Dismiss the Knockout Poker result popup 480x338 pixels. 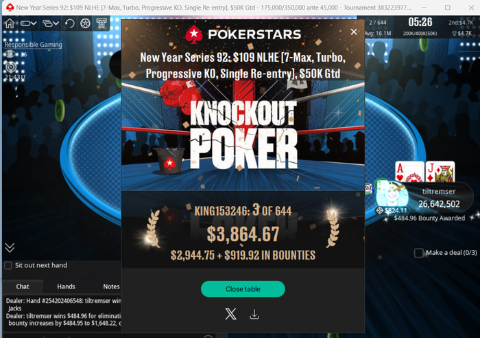click(x=354, y=32)
